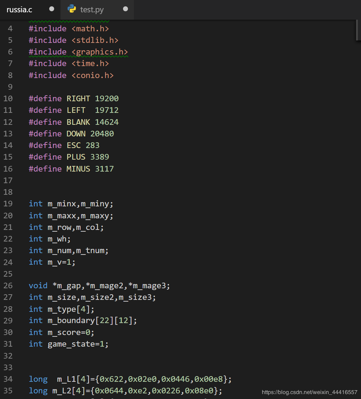Click 'int m_score=0;' declaration
Screen dimensions: 361x399
point(62,332)
